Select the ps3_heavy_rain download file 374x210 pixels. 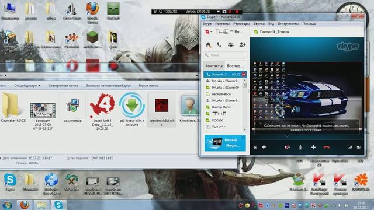[132, 109]
